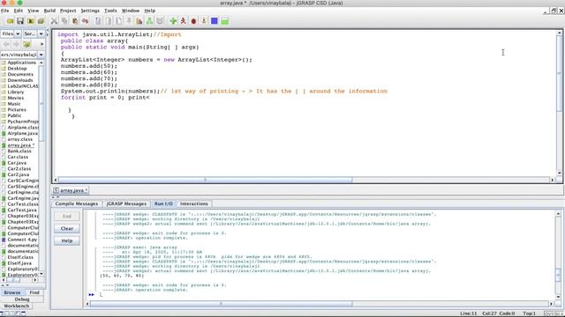The height and width of the screenshot is (317, 565).
Task: Switch to the Compile Messages tab
Action: tap(77, 203)
